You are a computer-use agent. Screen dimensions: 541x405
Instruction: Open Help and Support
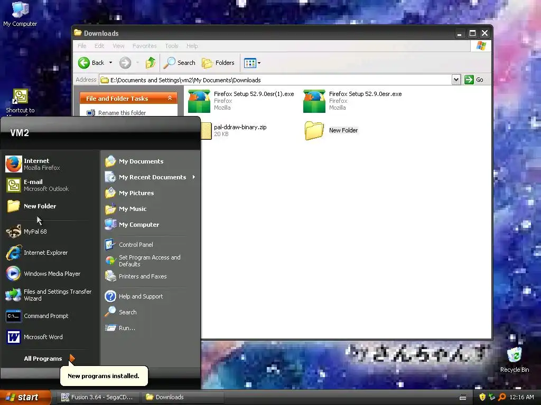point(150,296)
